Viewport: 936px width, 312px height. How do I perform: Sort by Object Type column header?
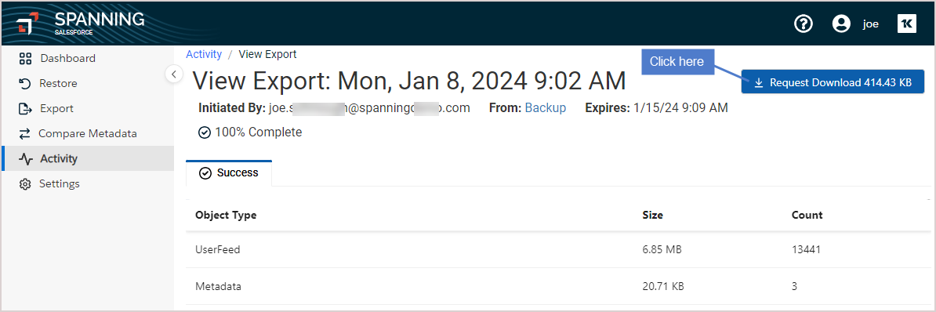tap(226, 215)
